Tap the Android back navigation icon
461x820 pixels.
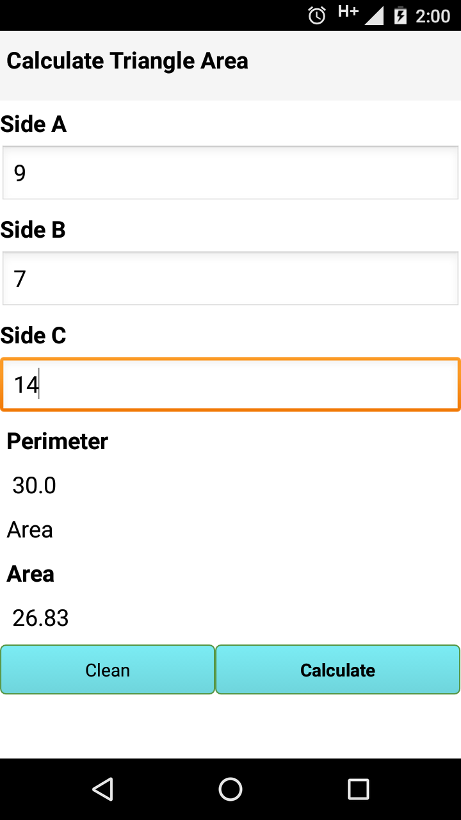click(x=102, y=789)
